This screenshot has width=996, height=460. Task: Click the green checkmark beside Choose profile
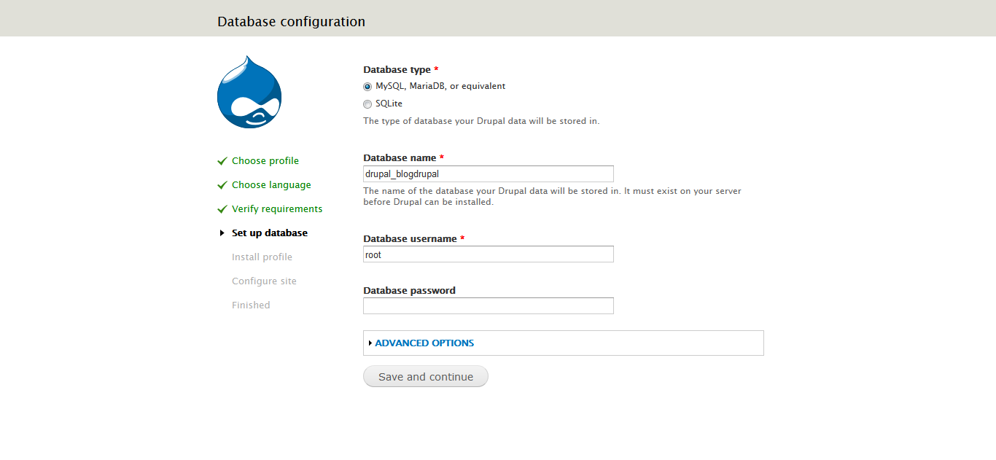[x=222, y=160]
